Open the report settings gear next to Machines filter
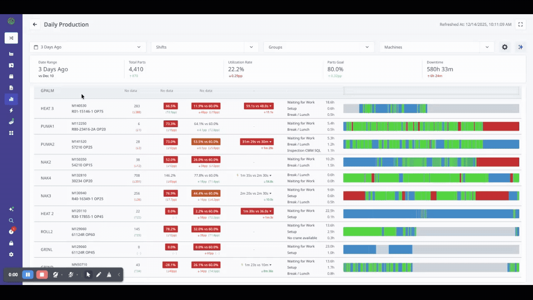Image resolution: width=533 pixels, height=300 pixels. point(505,47)
